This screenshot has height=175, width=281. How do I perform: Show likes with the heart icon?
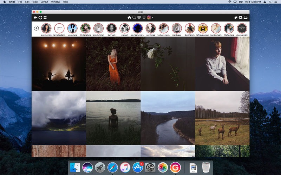(139, 17)
